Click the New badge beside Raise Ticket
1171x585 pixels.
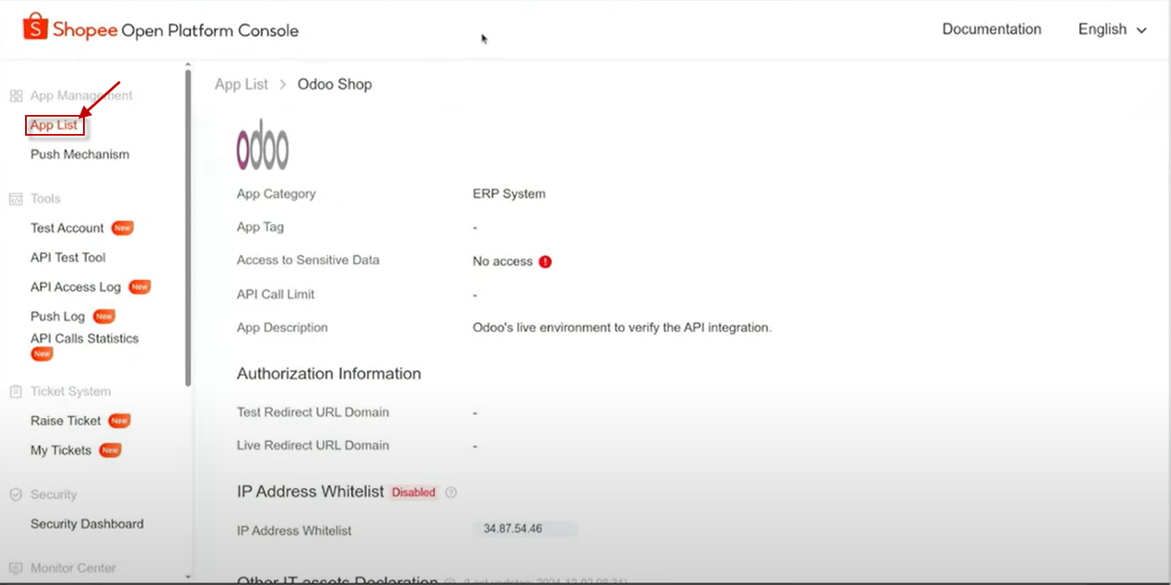coord(119,421)
